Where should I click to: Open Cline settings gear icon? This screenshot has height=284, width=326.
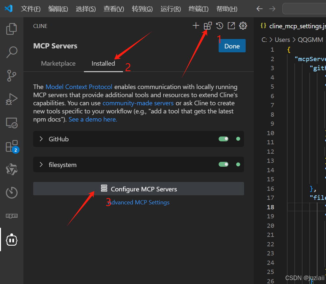tap(243, 26)
